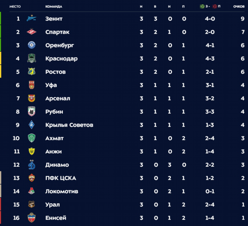
Task: Select the Enisey team logo
Action: pyautogui.click(x=31, y=218)
